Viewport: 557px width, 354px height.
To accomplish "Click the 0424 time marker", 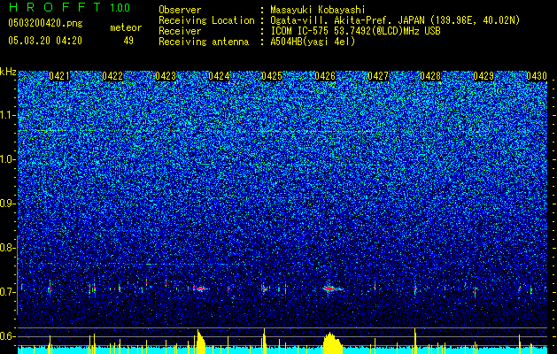I will tap(219, 76).
